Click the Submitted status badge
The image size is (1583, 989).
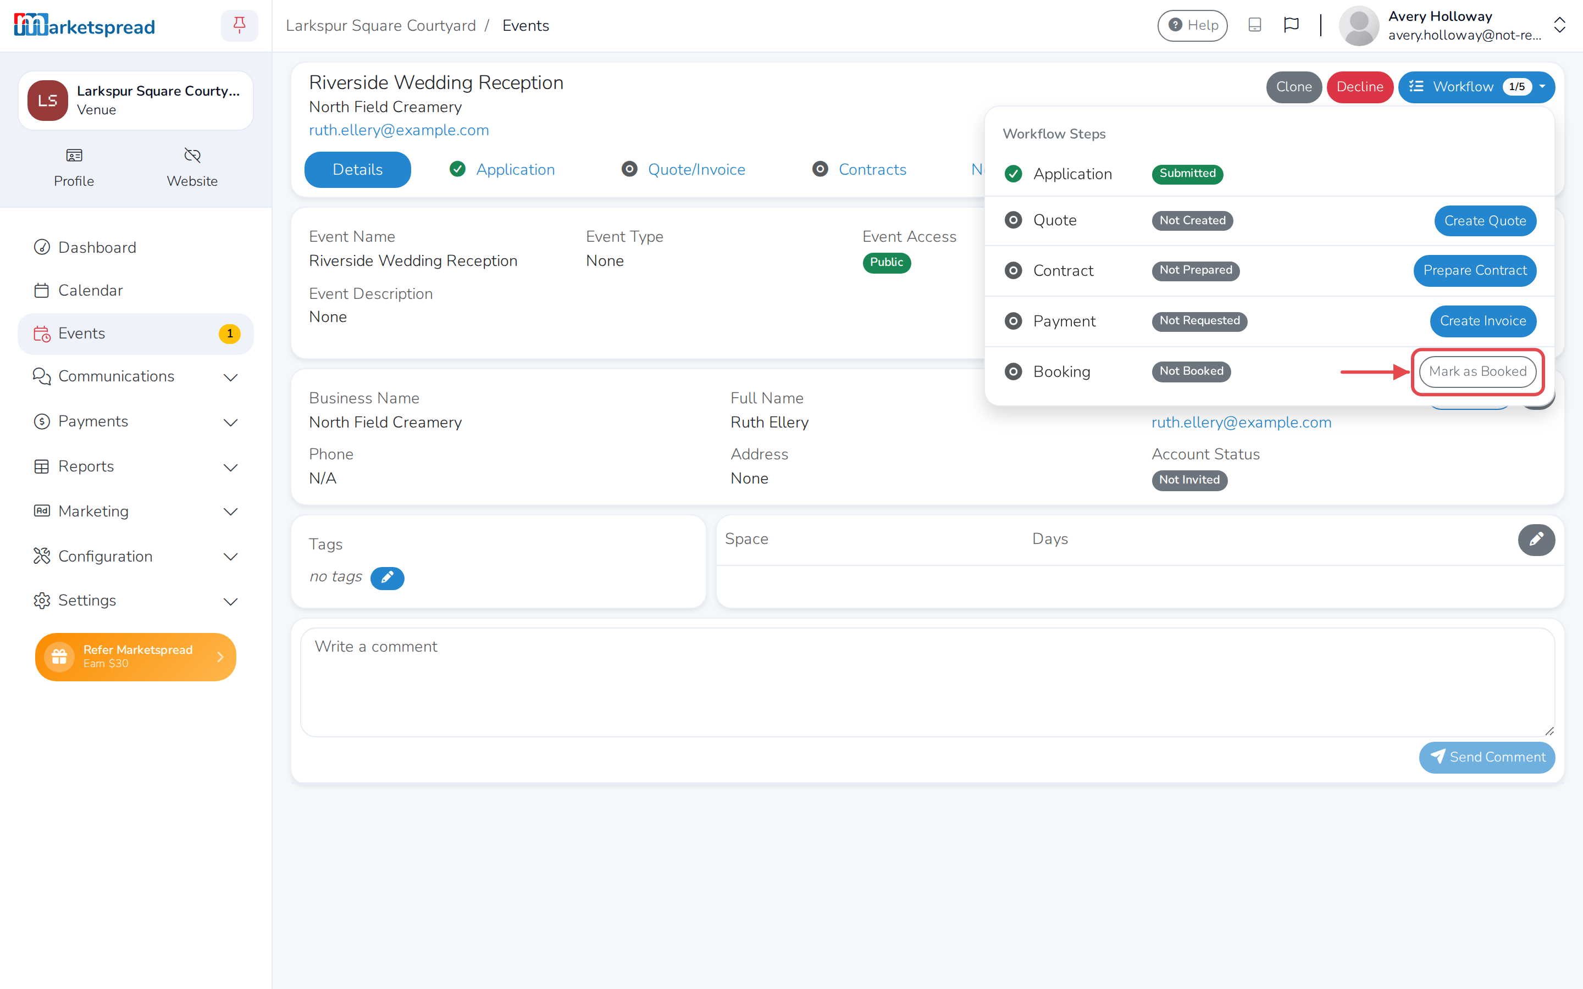(x=1187, y=174)
